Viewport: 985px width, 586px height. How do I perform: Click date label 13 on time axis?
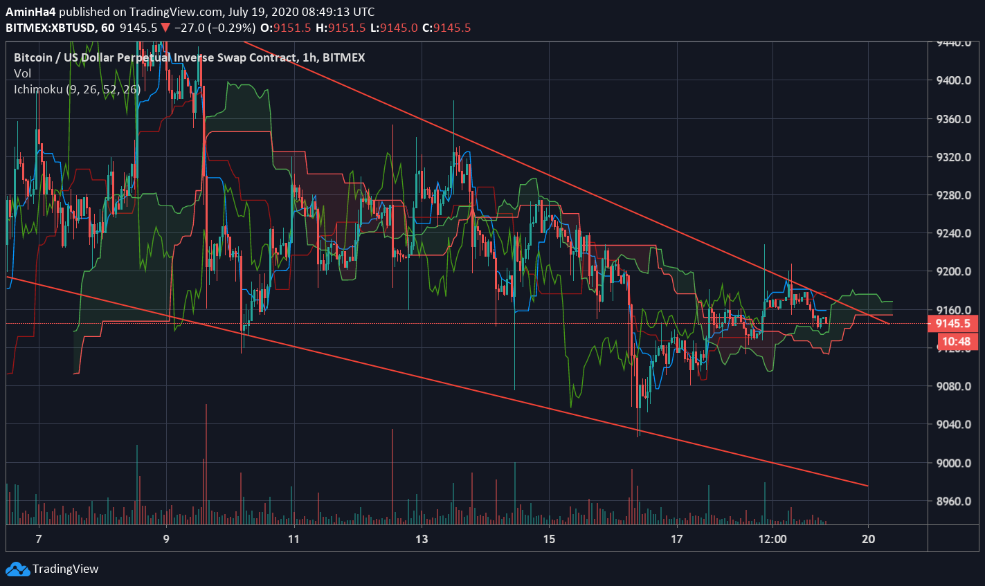coord(422,539)
